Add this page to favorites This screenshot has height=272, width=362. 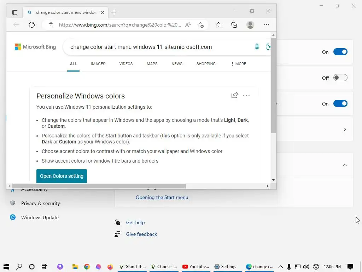tap(201, 25)
